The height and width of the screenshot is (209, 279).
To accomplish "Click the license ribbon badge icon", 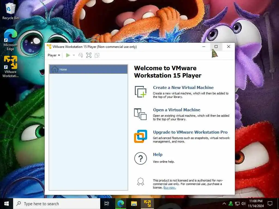I will pos(141,182).
